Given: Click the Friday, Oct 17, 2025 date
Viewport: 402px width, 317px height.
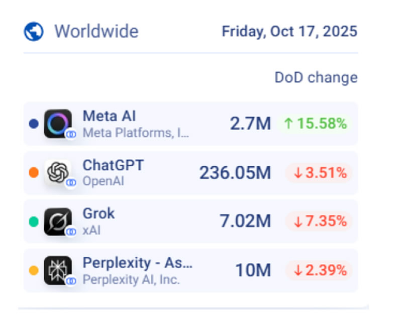Looking at the screenshot, I should point(289,32).
